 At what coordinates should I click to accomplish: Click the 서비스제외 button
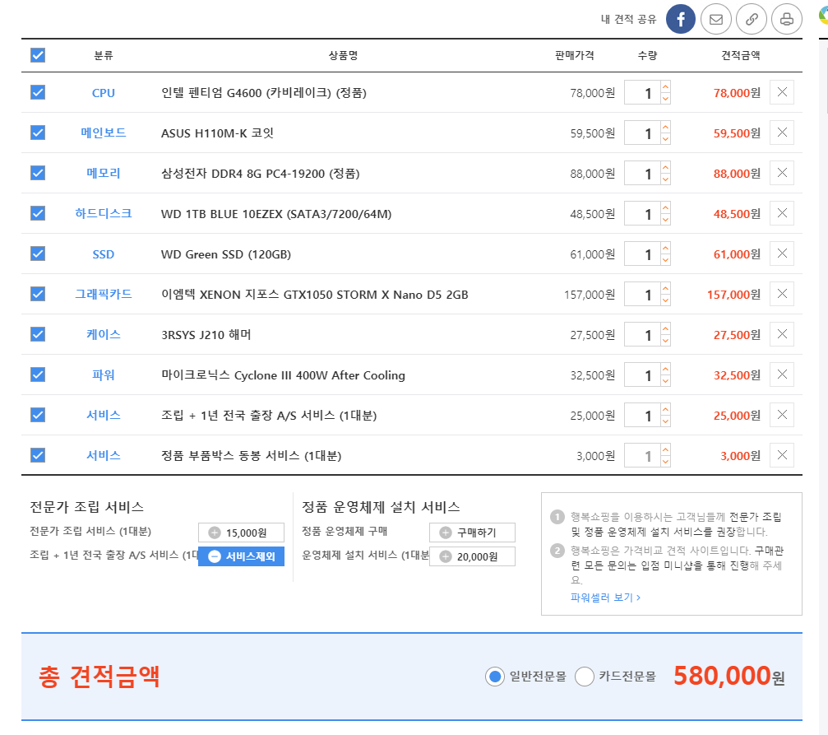pos(241,556)
